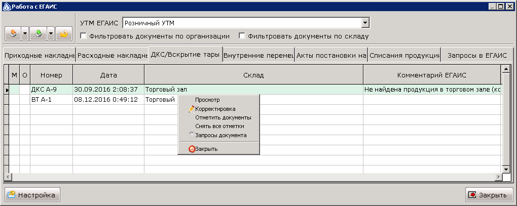Open the Настройка button
Image resolution: width=517 pixels, height=206 pixels.
click(32, 195)
